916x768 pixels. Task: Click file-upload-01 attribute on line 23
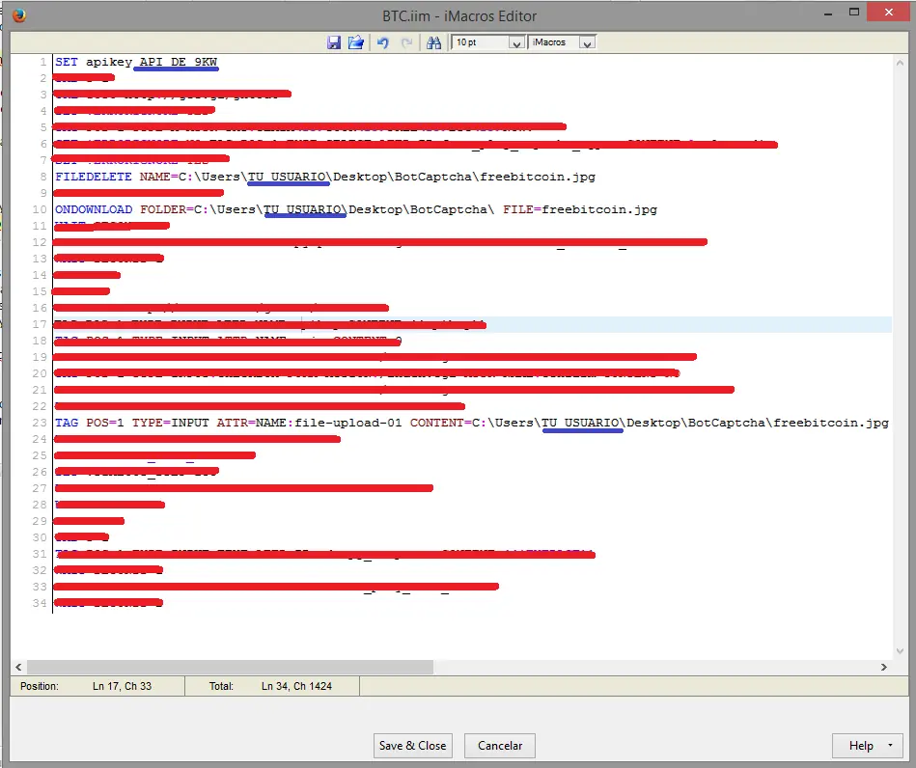(x=348, y=423)
